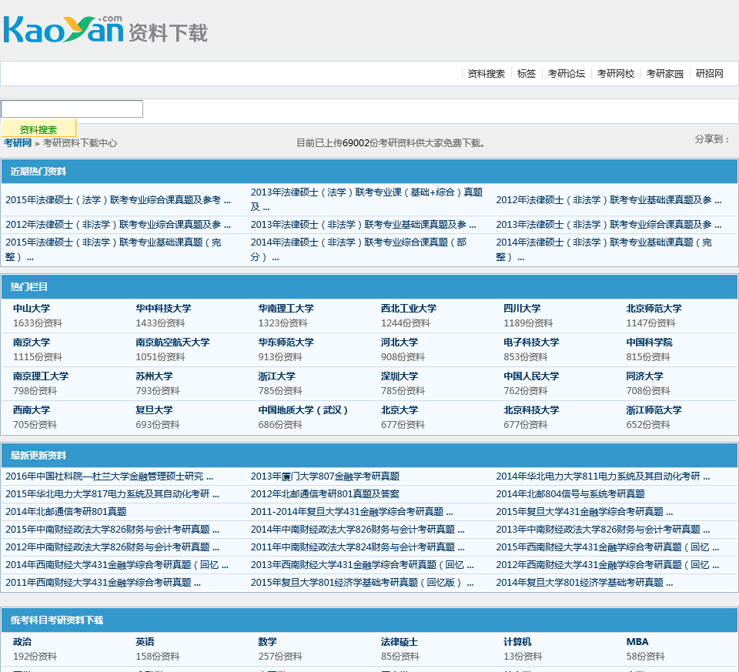Select 政治 under 统考科目考研资料下载
Screen dimensions: 739x672
pos(22,641)
